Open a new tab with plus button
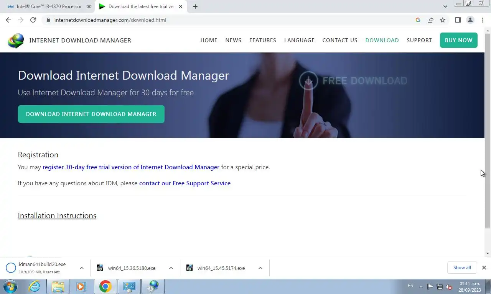 (x=195, y=7)
